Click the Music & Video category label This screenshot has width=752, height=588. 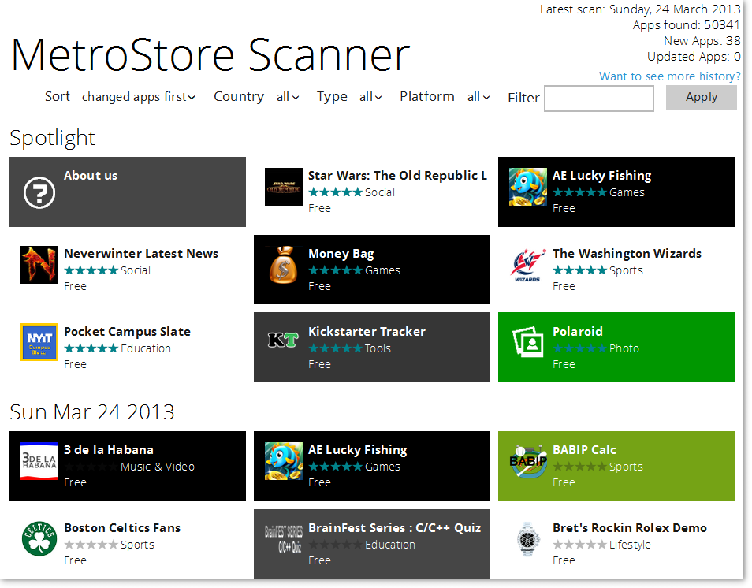coord(158,467)
